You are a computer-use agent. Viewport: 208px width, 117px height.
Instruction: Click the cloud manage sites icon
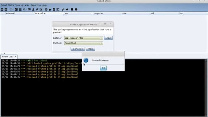click(67, 9)
